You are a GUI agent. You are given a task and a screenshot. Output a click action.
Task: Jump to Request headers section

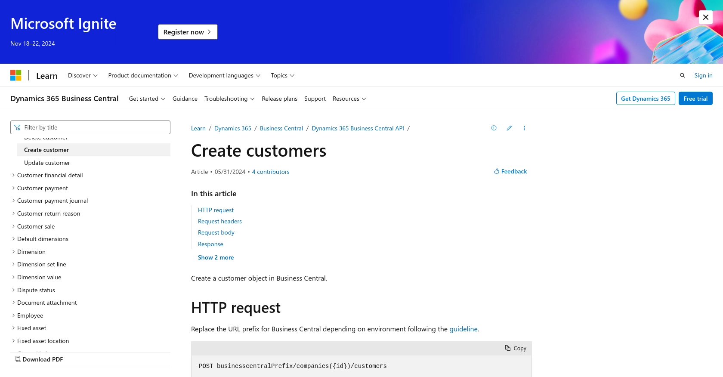click(x=220, y=221)
